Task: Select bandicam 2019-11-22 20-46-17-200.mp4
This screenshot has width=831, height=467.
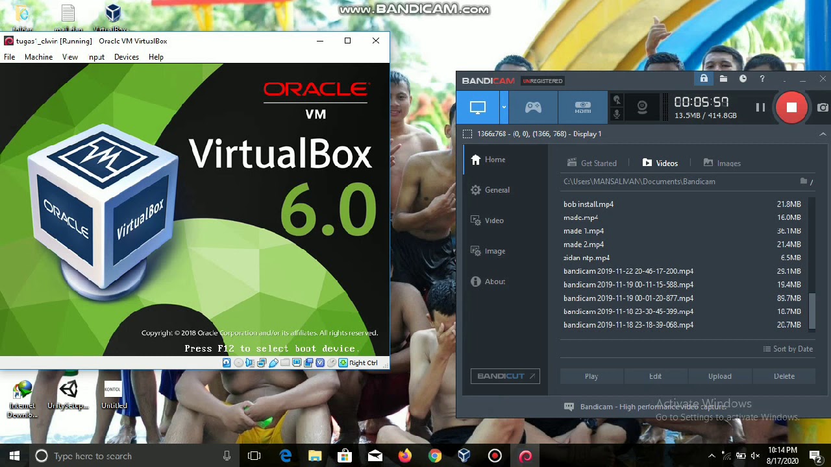Action: [x=682, y=271]
